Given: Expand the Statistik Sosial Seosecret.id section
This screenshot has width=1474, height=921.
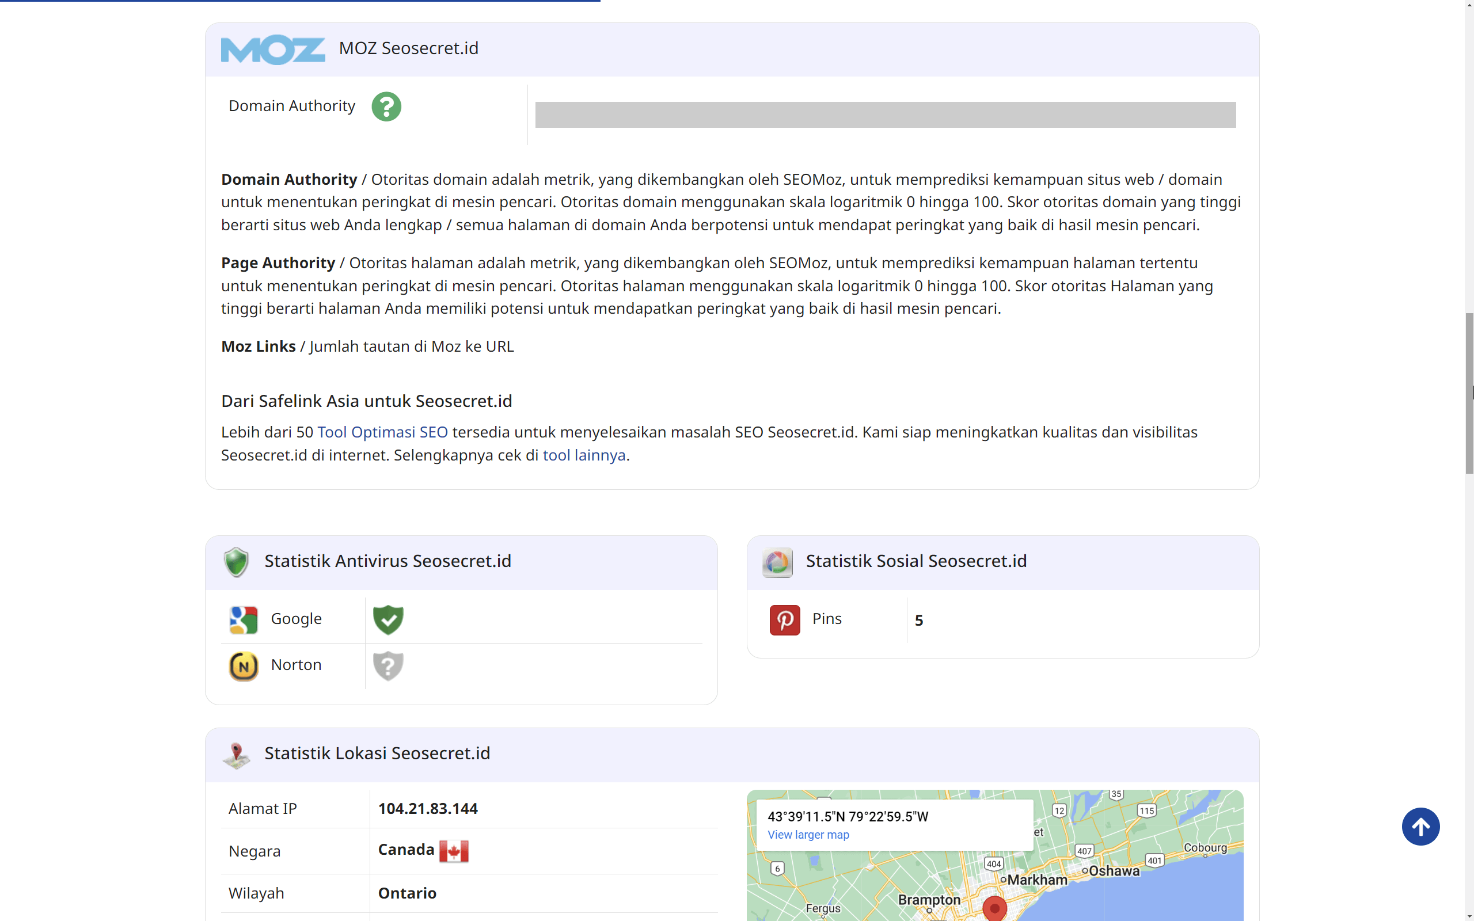Looking at the screenshot, I should (916, 561).
